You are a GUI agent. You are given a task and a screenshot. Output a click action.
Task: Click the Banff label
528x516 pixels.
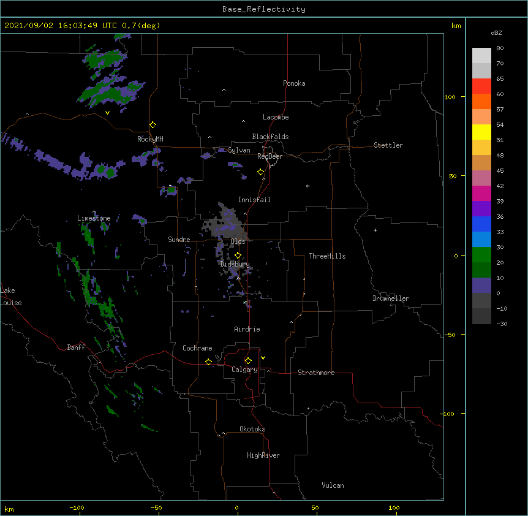coord(76,347)
